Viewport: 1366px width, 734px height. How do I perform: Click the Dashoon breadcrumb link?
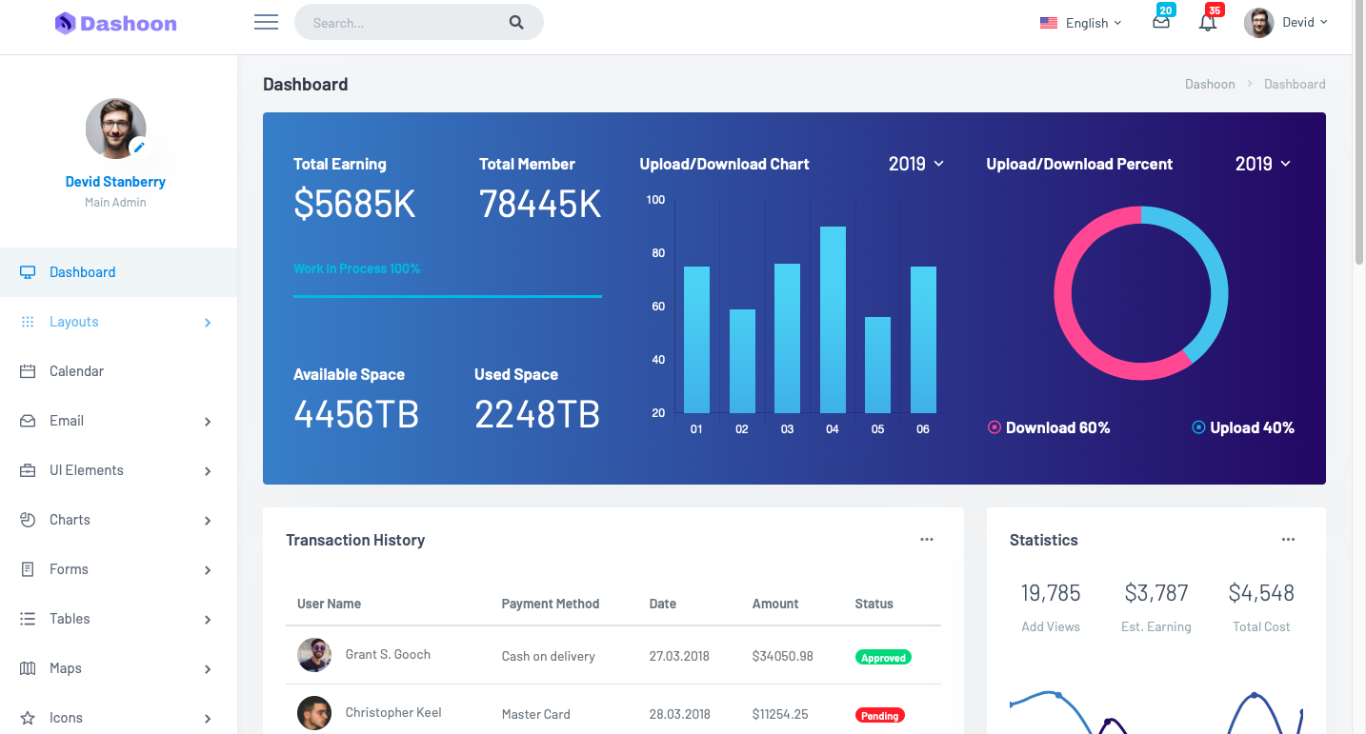click(x=1209, y=84)
